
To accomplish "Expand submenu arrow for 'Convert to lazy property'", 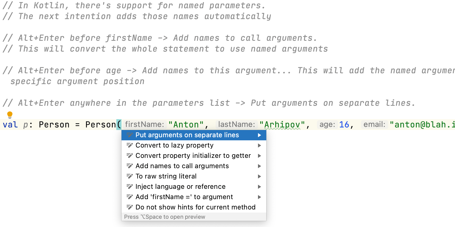I will [x=259, y=145].
